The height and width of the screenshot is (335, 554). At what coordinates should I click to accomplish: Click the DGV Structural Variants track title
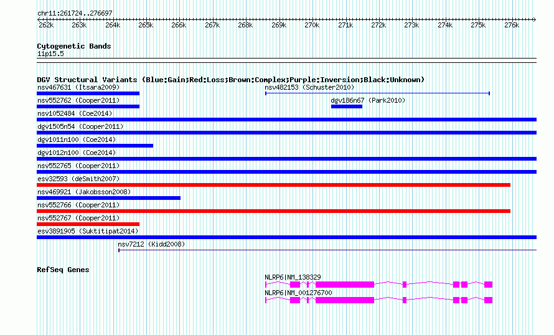pos(231,80)
